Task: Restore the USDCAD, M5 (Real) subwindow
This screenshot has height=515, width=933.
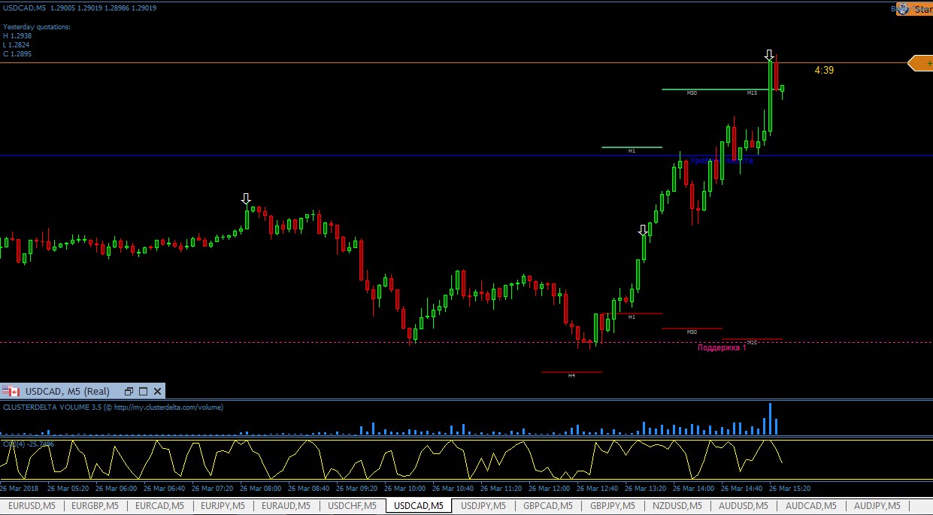Action: (129, 391)
